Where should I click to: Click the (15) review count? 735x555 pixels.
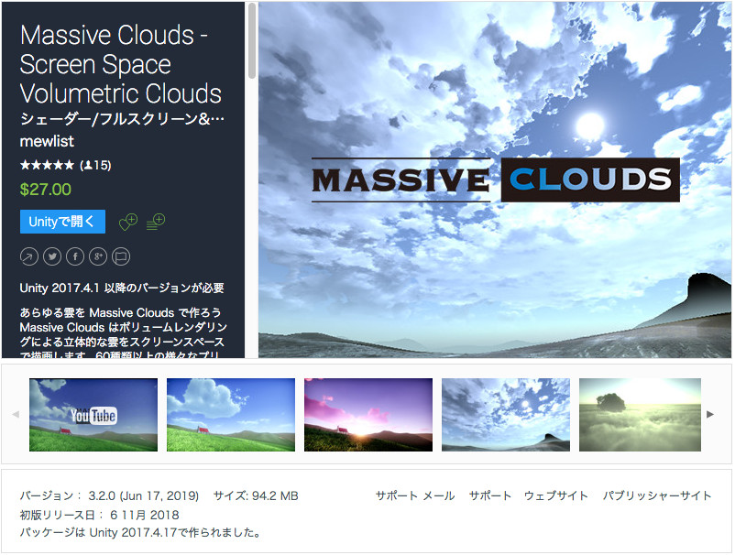tap(95, 165)
